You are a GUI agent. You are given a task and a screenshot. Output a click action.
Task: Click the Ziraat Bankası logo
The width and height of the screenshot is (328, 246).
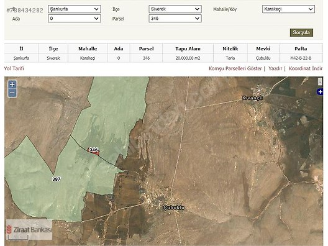pyautogui.click(x=29, y=229)
